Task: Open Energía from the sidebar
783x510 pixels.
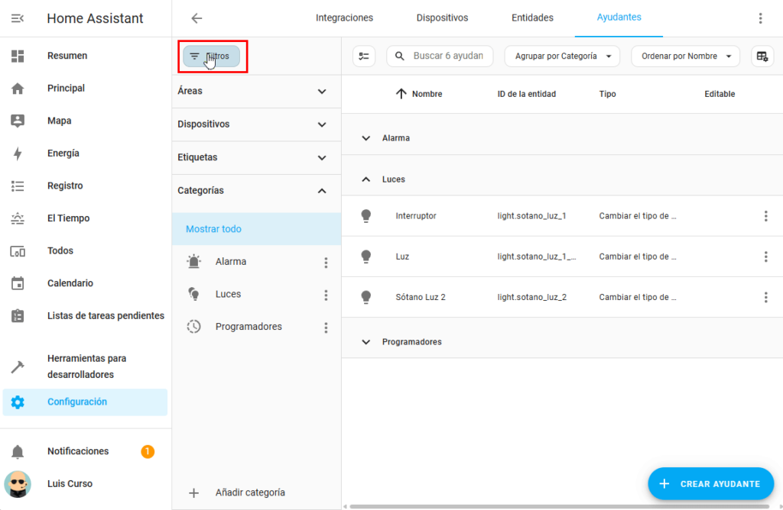Action: click(x=63, y=153)
